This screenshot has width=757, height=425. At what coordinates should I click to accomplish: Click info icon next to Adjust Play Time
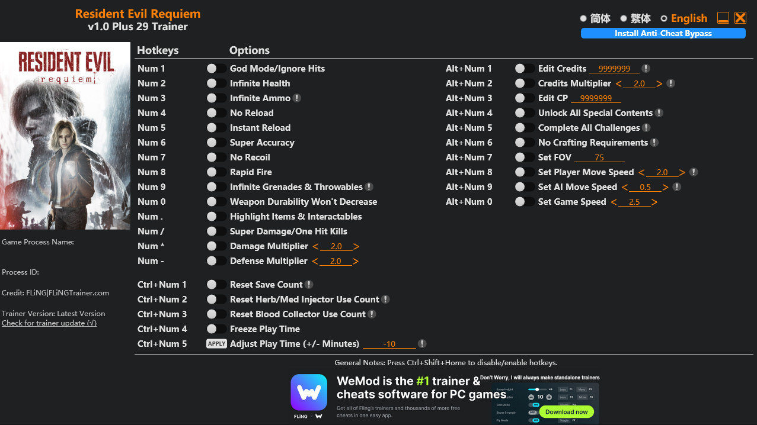(422, 344)
